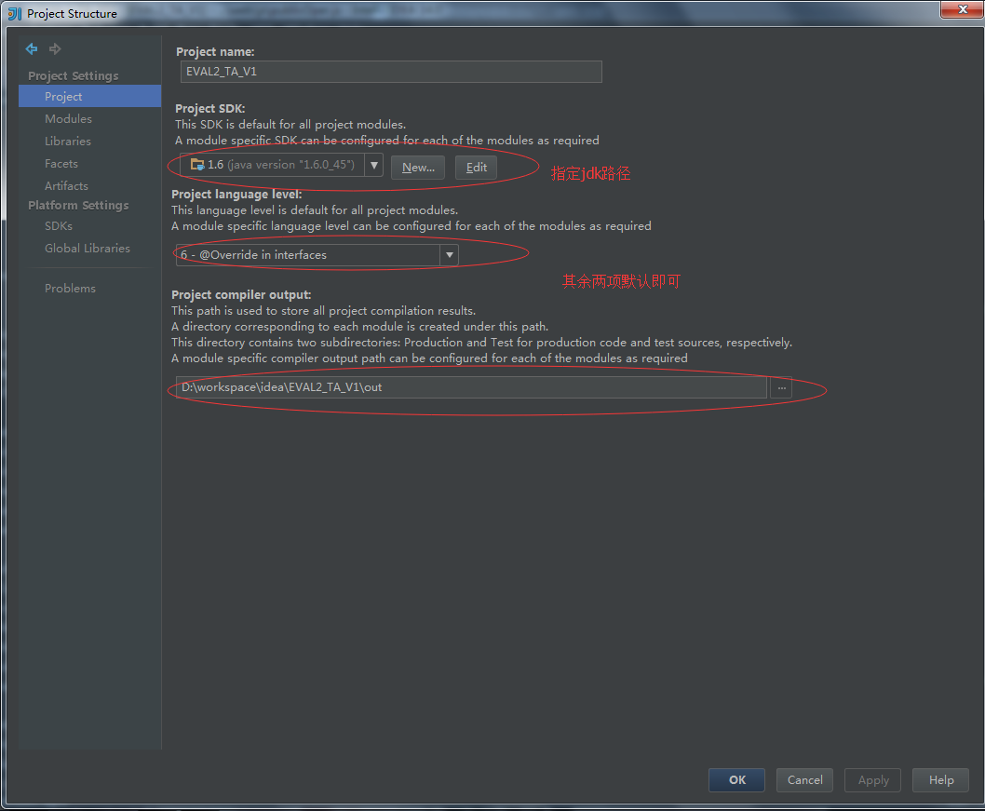Confirm with the OK button
985x811 pixels.
point(736,780)
